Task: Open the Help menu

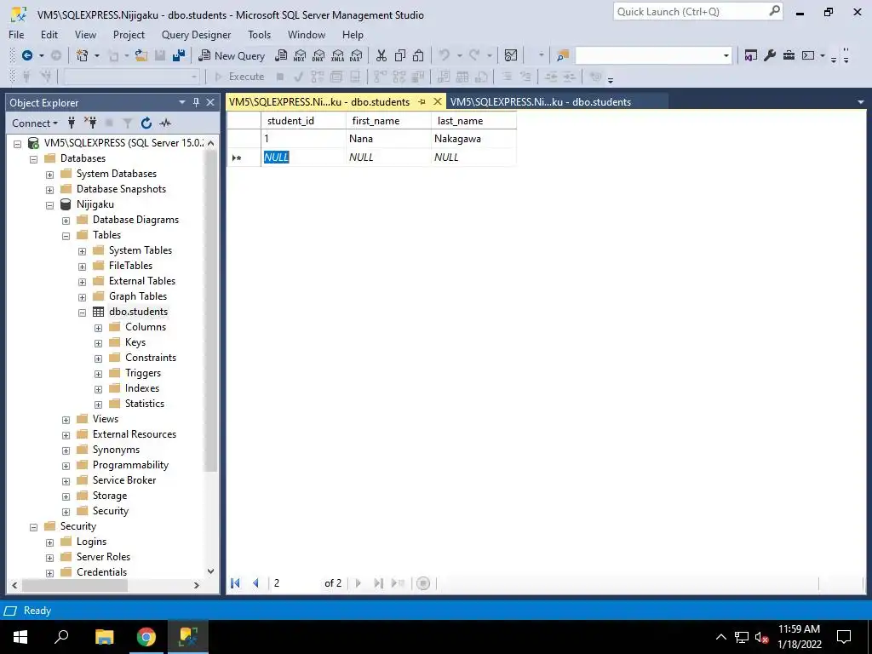Action: pos(353,34)
